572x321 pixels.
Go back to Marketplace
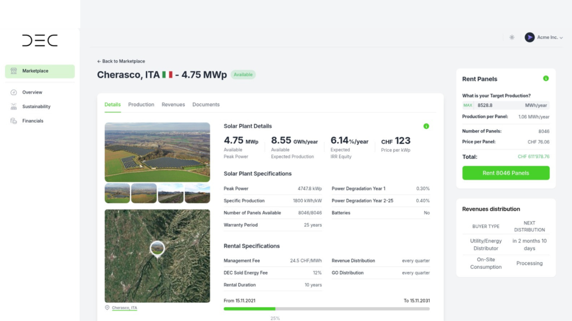121,61
